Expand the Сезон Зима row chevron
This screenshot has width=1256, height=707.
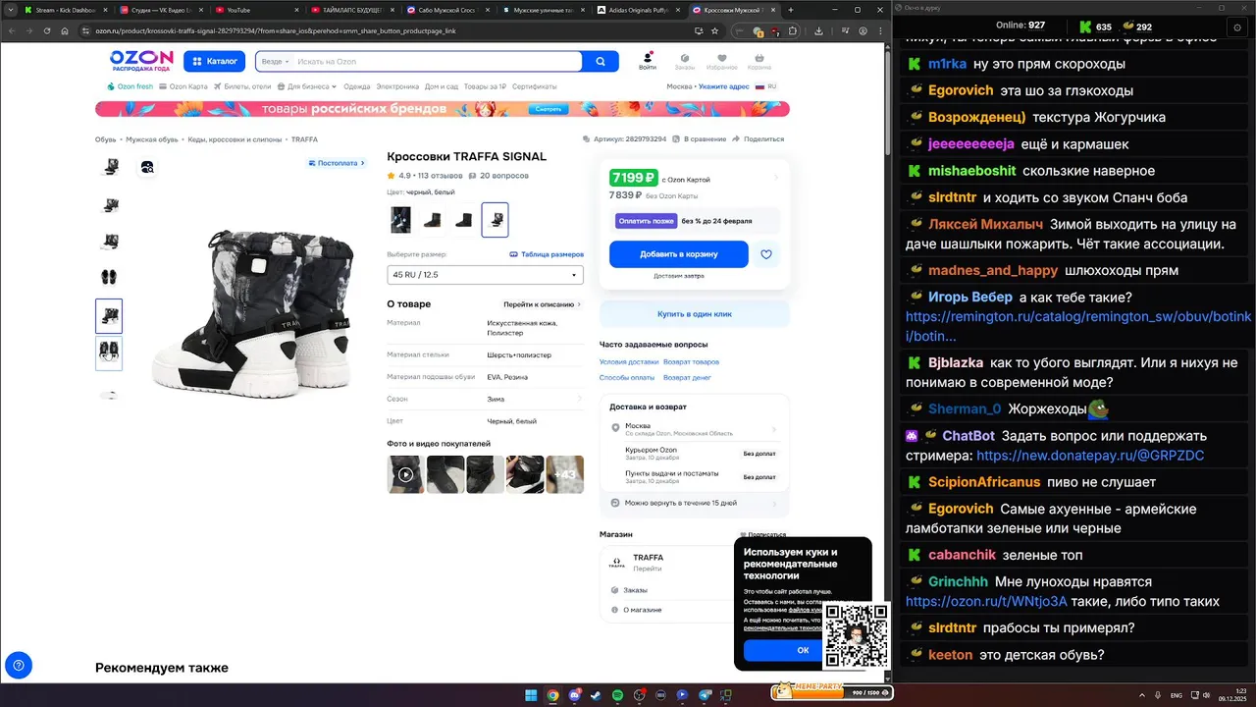coord(579,399)
